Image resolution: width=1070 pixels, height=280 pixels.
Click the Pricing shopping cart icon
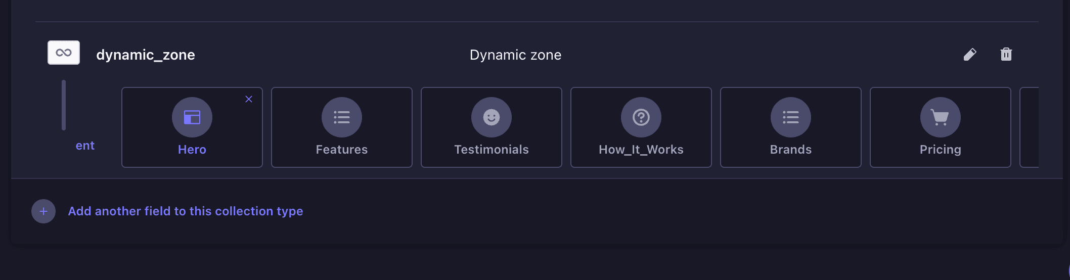coord(940,117)
